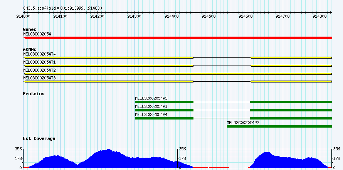Click the MELO3C002054P1 protein label

[151, 106]
